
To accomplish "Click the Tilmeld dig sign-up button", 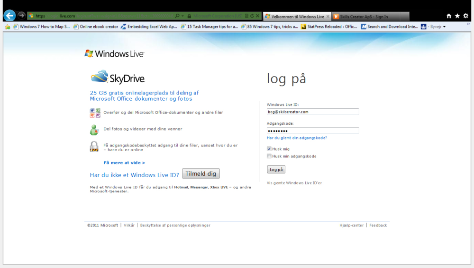I will (201, 173).
